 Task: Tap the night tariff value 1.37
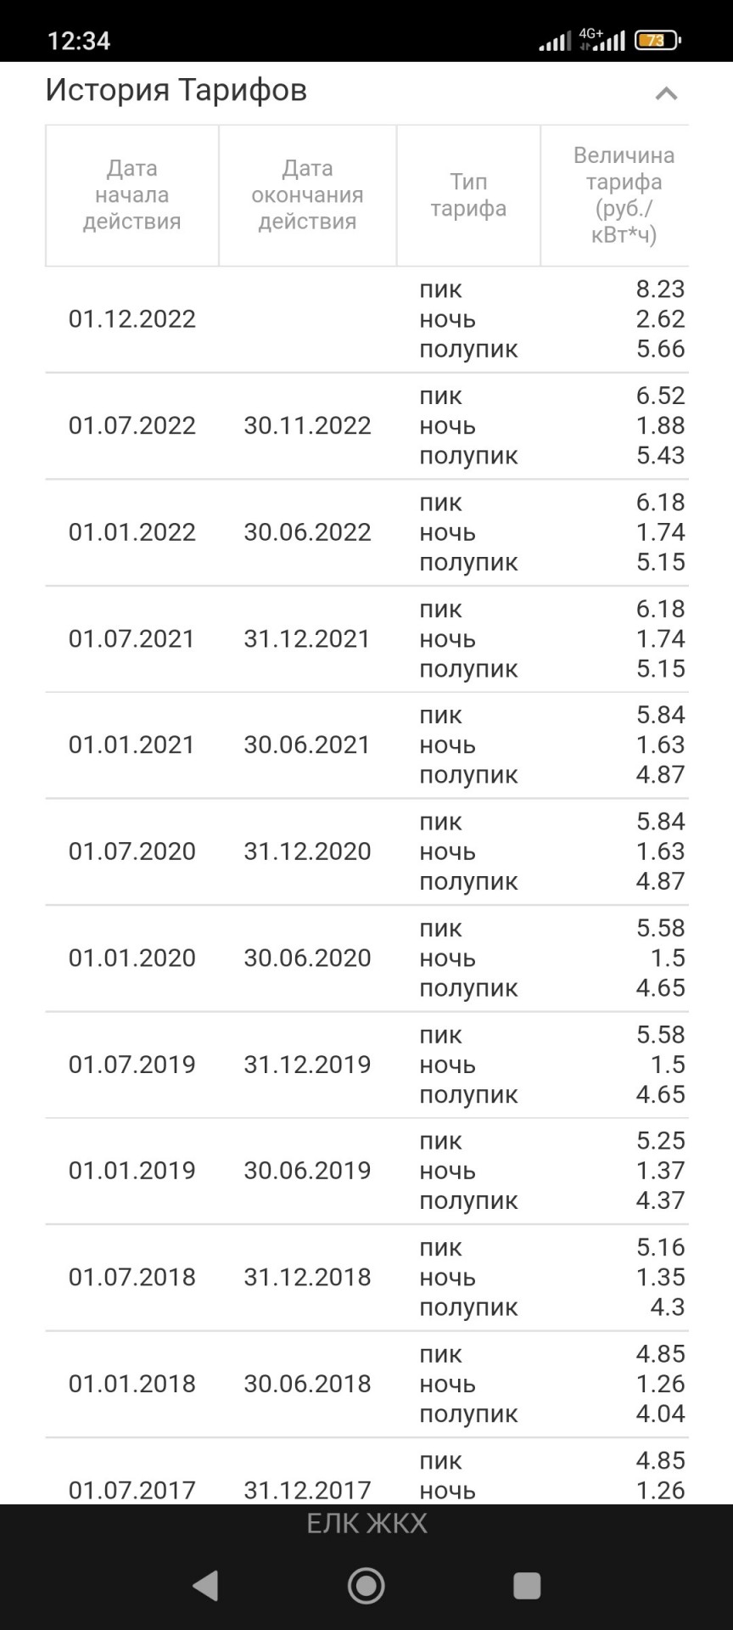tap(660, 1171)
